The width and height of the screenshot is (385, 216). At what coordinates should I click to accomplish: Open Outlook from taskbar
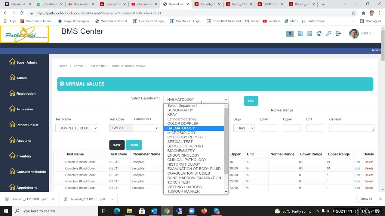(x=154, y=211)
